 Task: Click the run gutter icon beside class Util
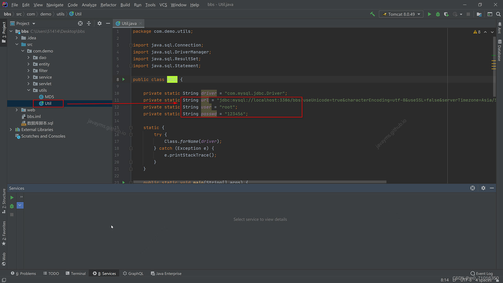point(124,79)
